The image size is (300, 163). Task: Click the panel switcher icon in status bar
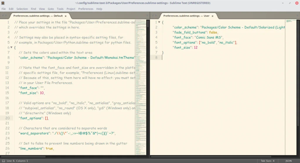click(3, 161)
